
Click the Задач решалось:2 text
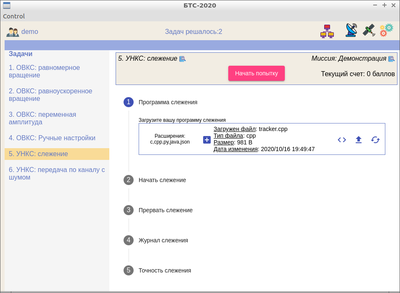194,32
